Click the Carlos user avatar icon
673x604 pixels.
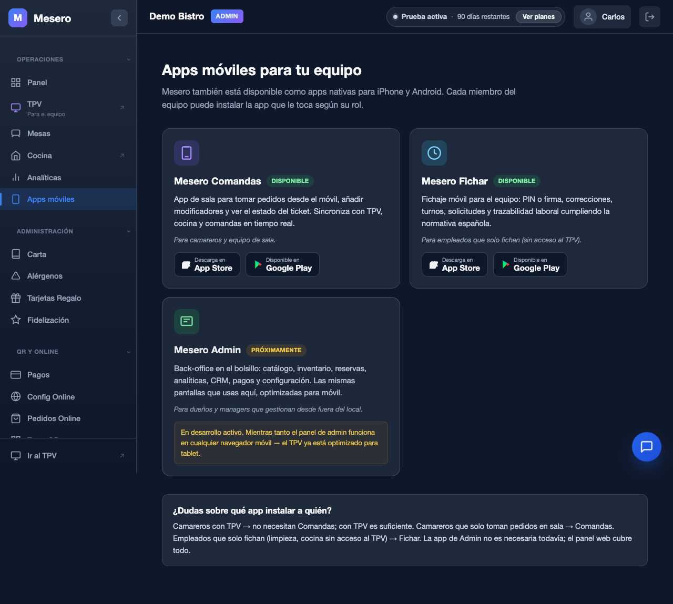click(x=588, y=17)
